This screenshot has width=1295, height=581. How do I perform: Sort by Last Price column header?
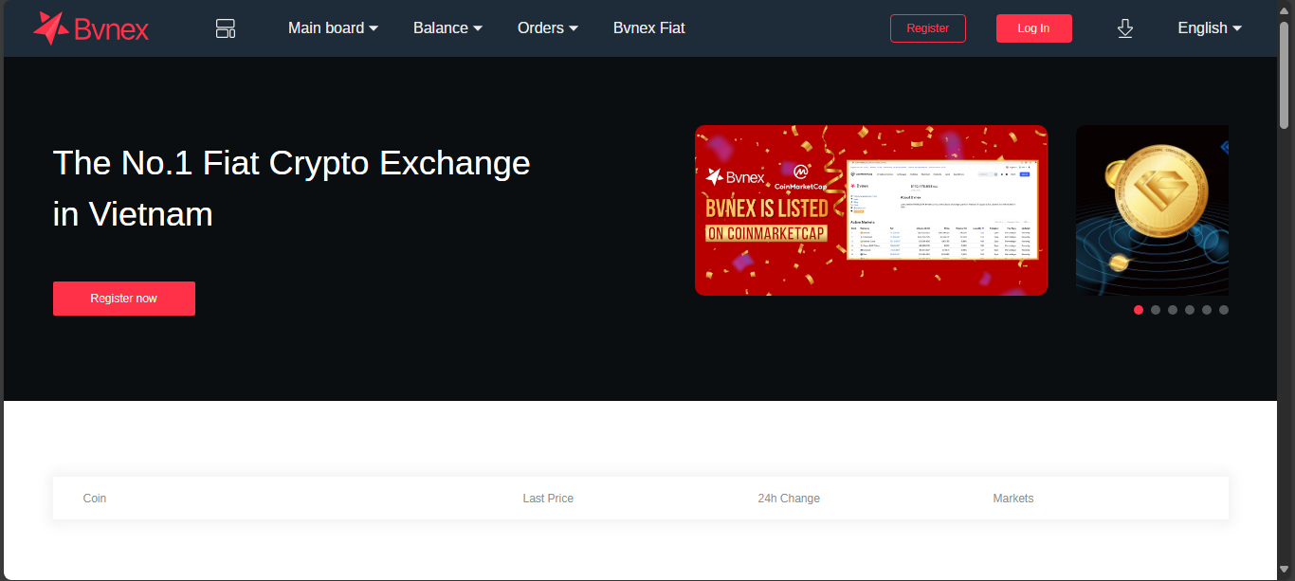click(548, 499)
